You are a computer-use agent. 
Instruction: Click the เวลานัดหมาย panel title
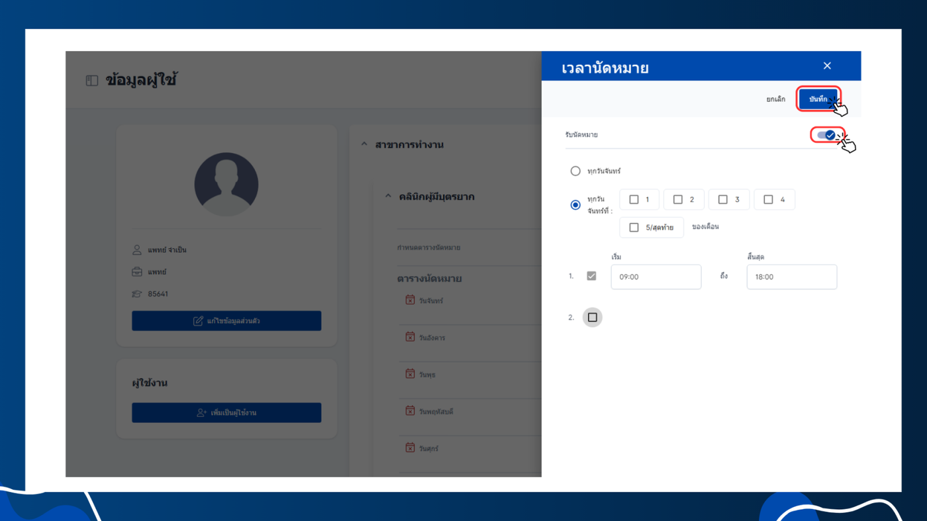pyautogui.click(x=605, y=68)
